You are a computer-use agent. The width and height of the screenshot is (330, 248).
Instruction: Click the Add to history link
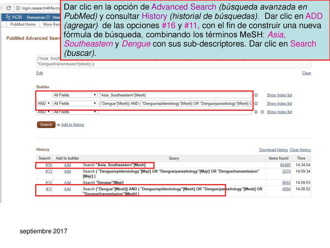pyautogui.click(x=73, y=125)
